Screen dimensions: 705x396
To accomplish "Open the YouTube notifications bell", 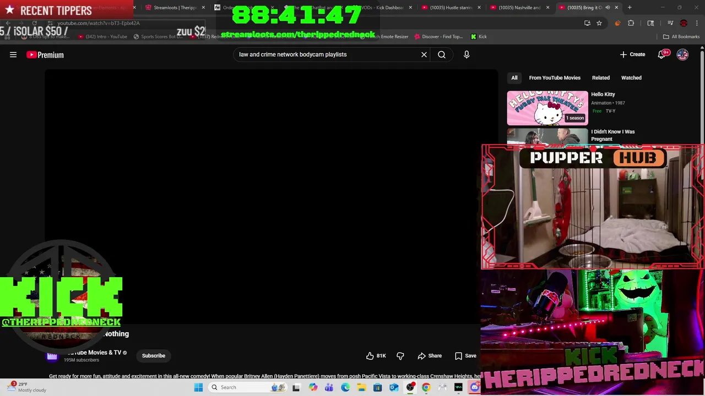I will 662,54.
